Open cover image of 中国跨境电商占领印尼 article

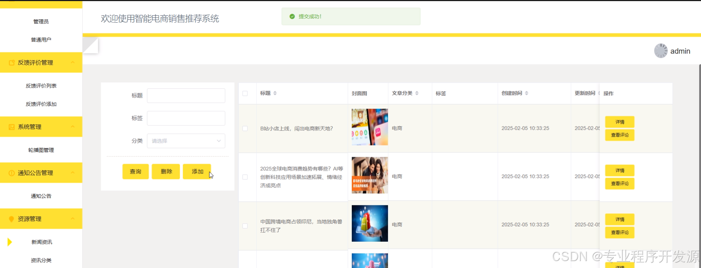tap(370, 223)
